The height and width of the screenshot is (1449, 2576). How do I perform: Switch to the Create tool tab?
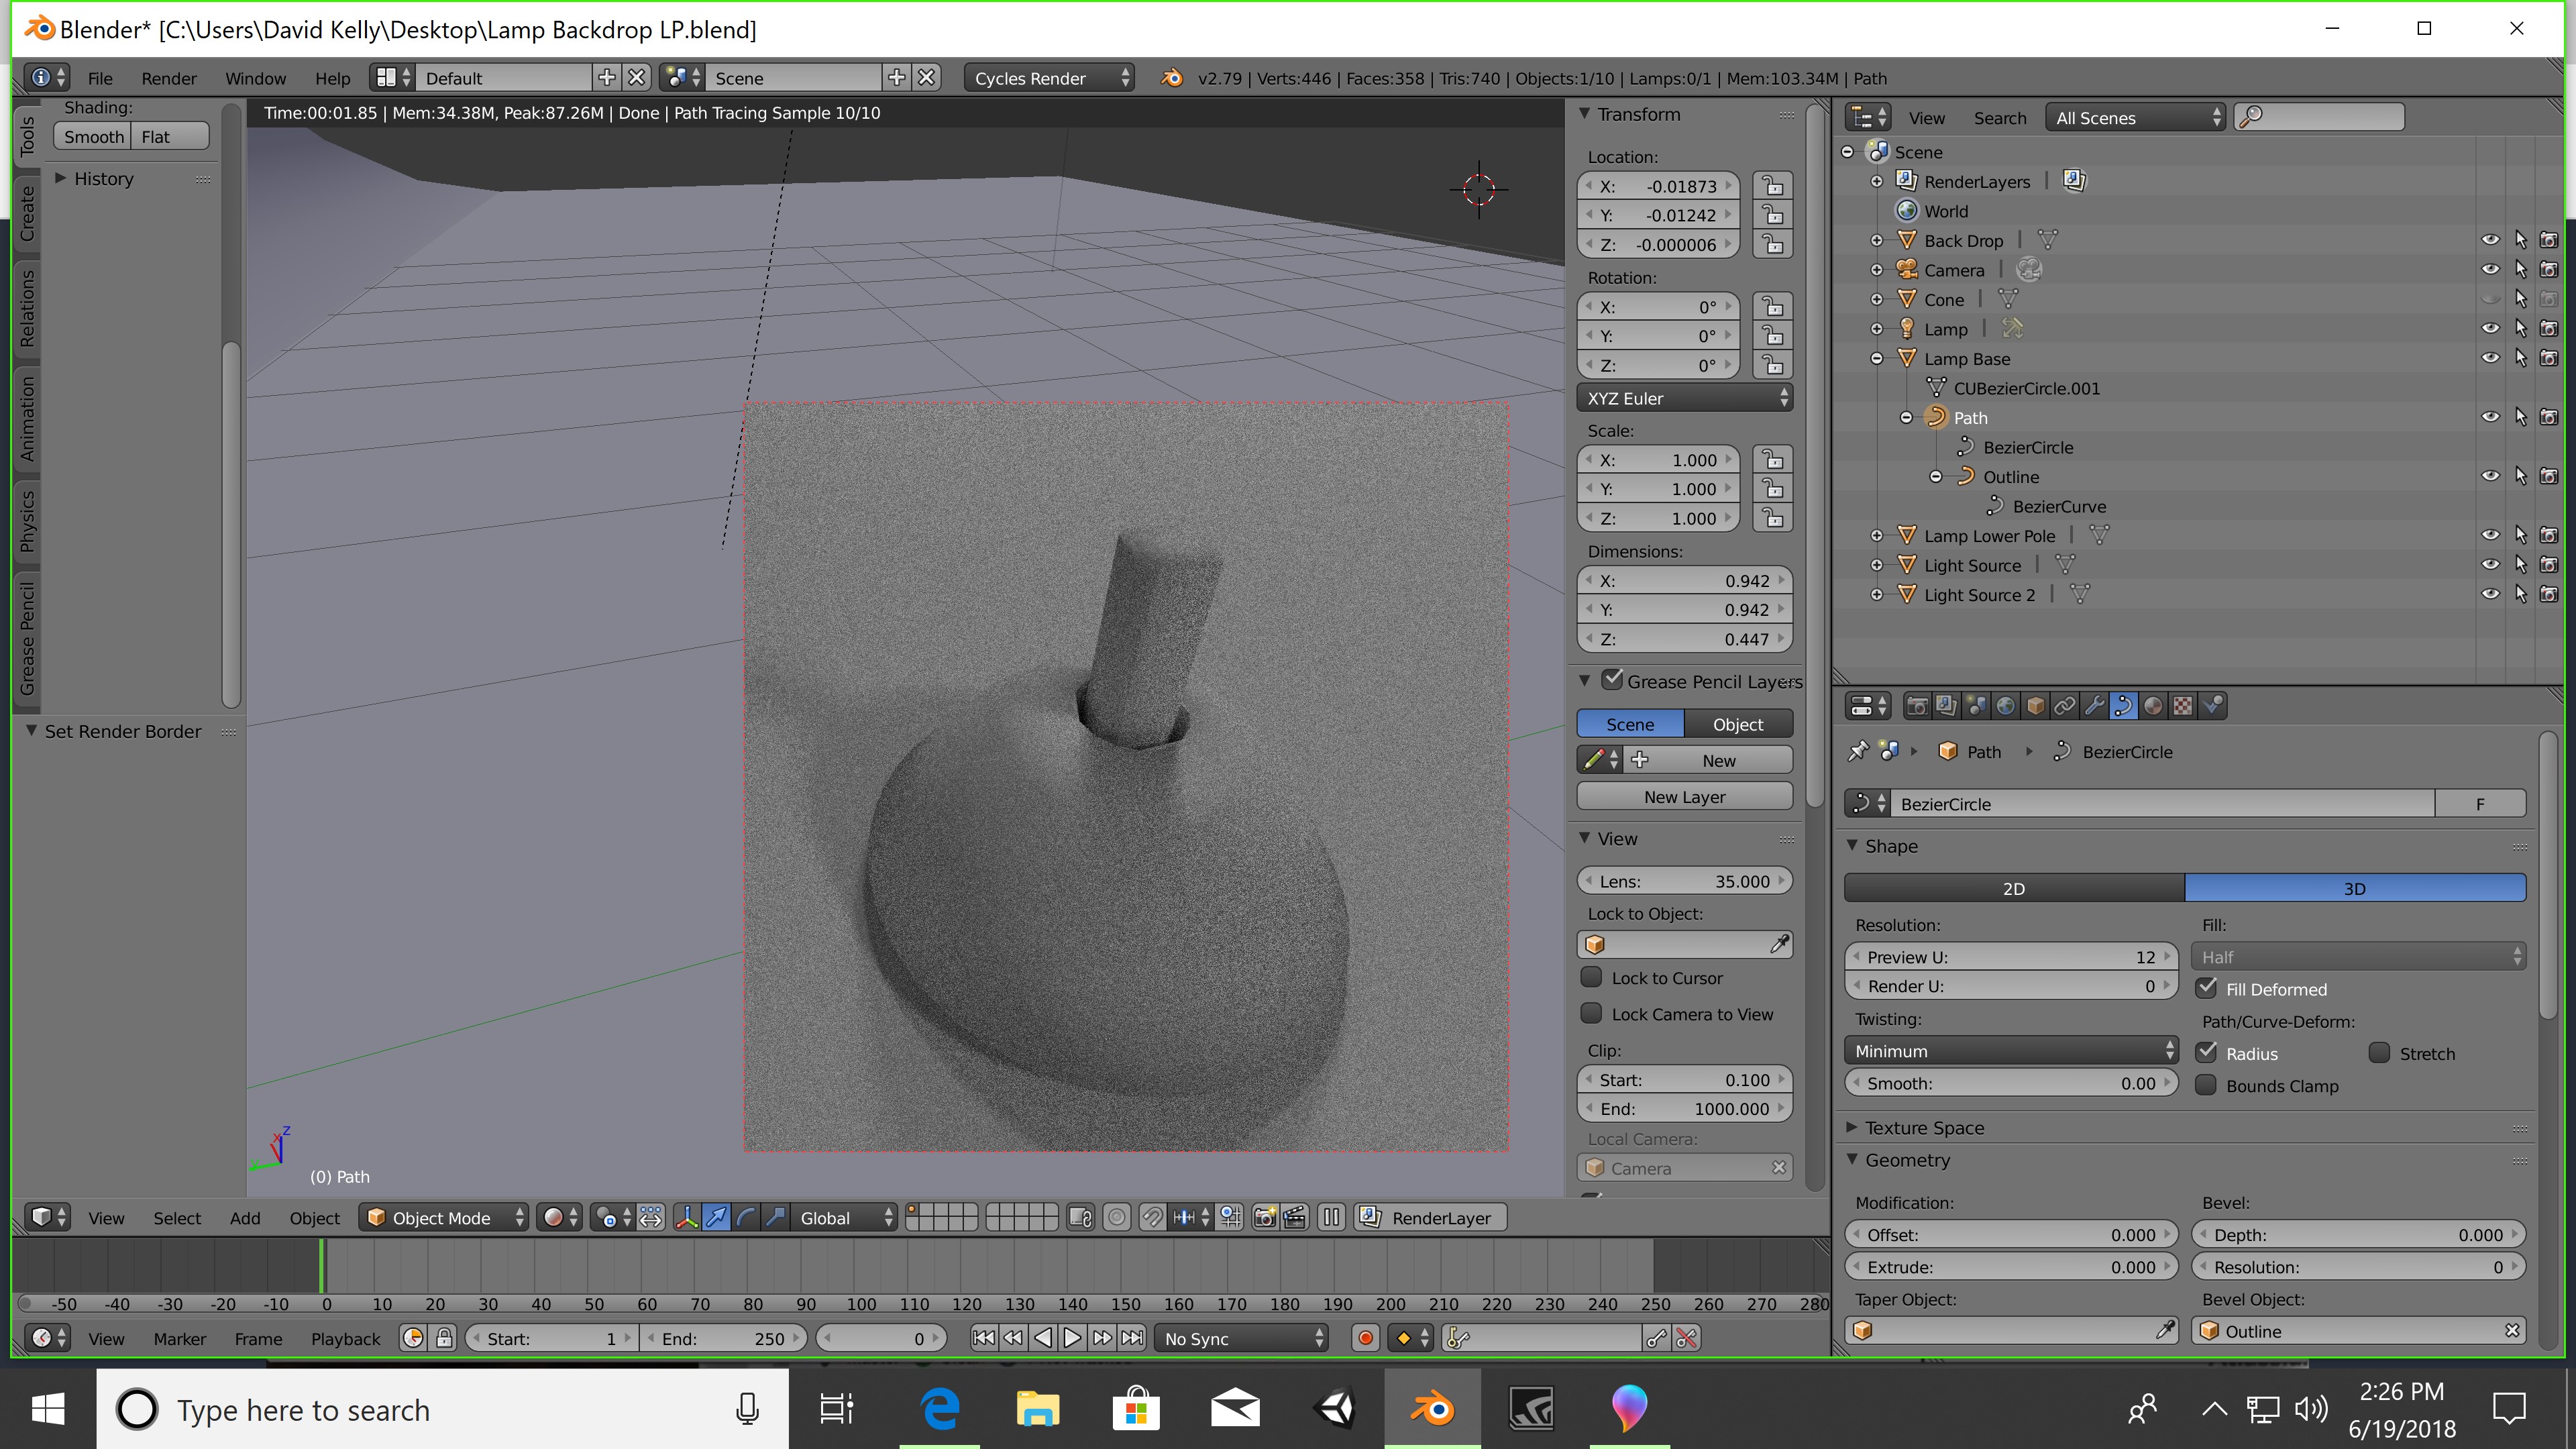coord(27,213)
